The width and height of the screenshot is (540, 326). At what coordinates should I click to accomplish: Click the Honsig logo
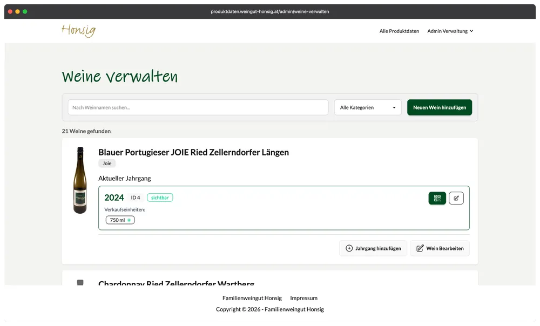pos(78,31)
